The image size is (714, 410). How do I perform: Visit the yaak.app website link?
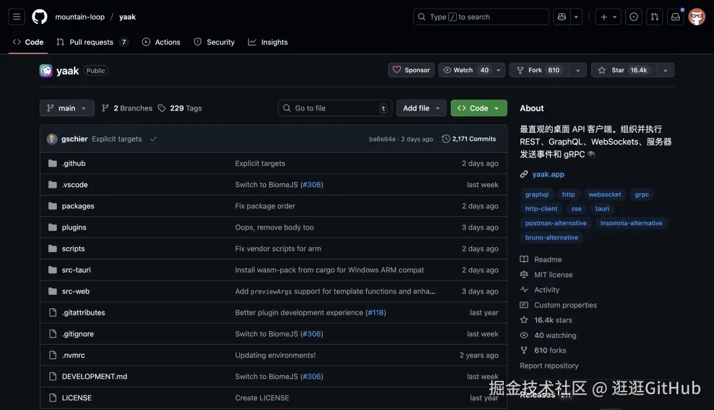click(x=548, y=174)
